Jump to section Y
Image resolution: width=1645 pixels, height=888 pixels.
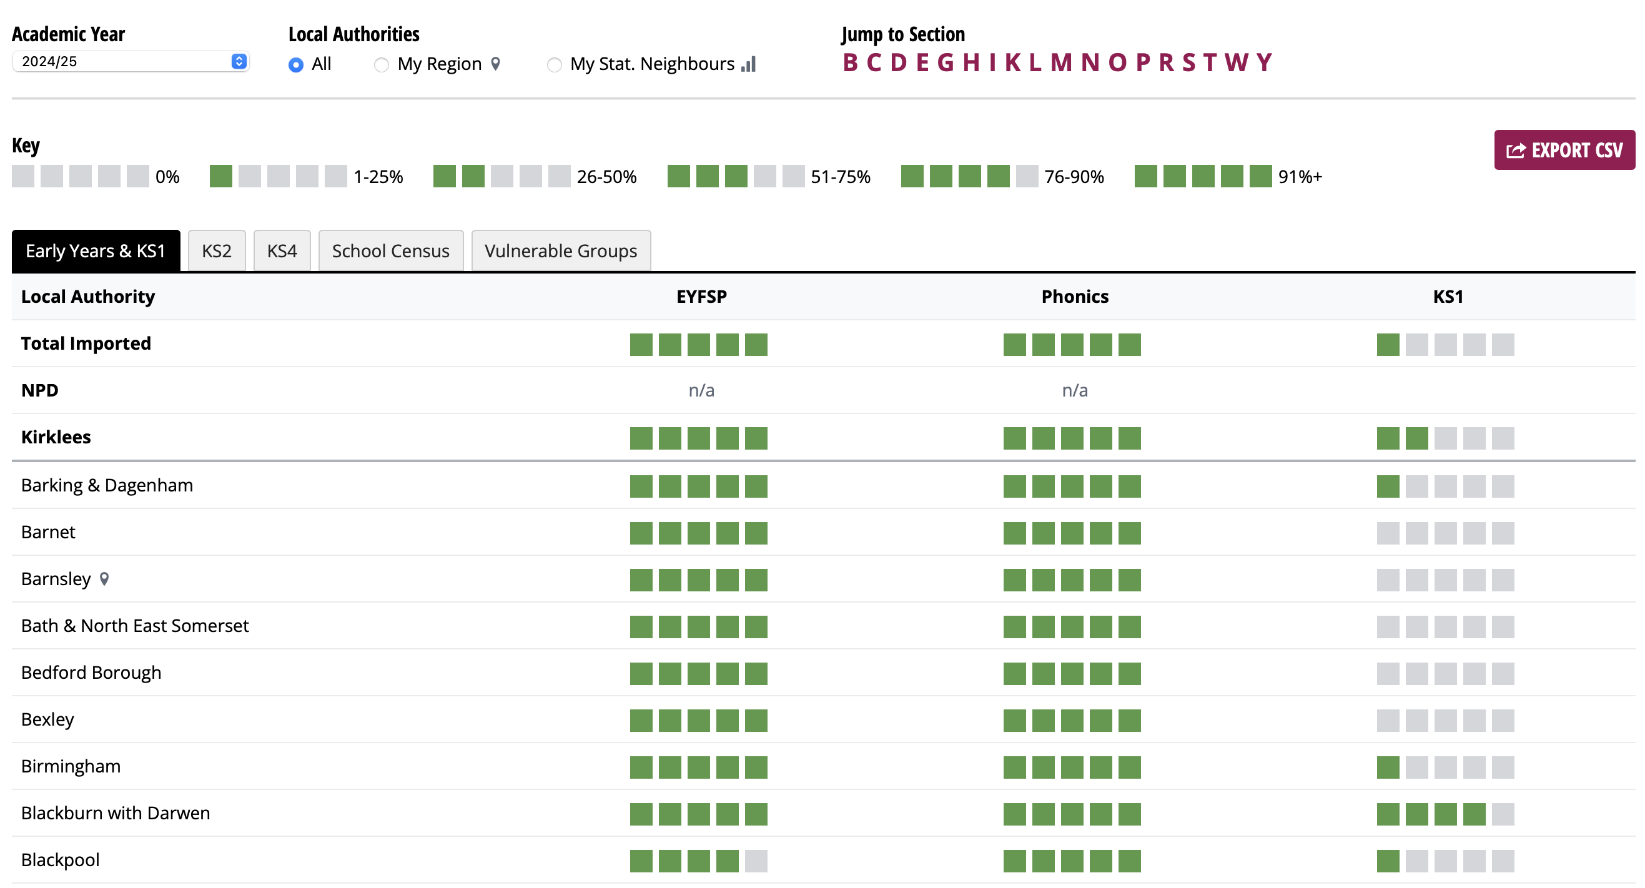point(1264,62)
